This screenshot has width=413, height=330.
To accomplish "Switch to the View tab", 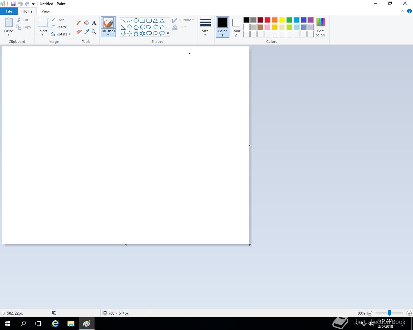I will pyautogui.click(x=45, y=11).
